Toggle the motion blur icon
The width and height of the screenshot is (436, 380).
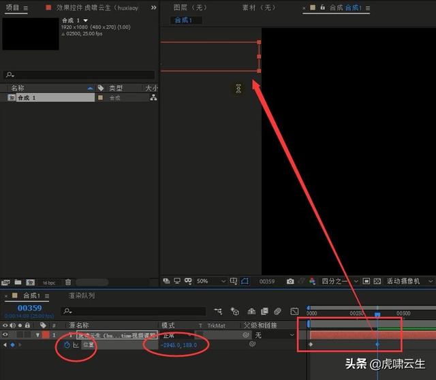277,311
